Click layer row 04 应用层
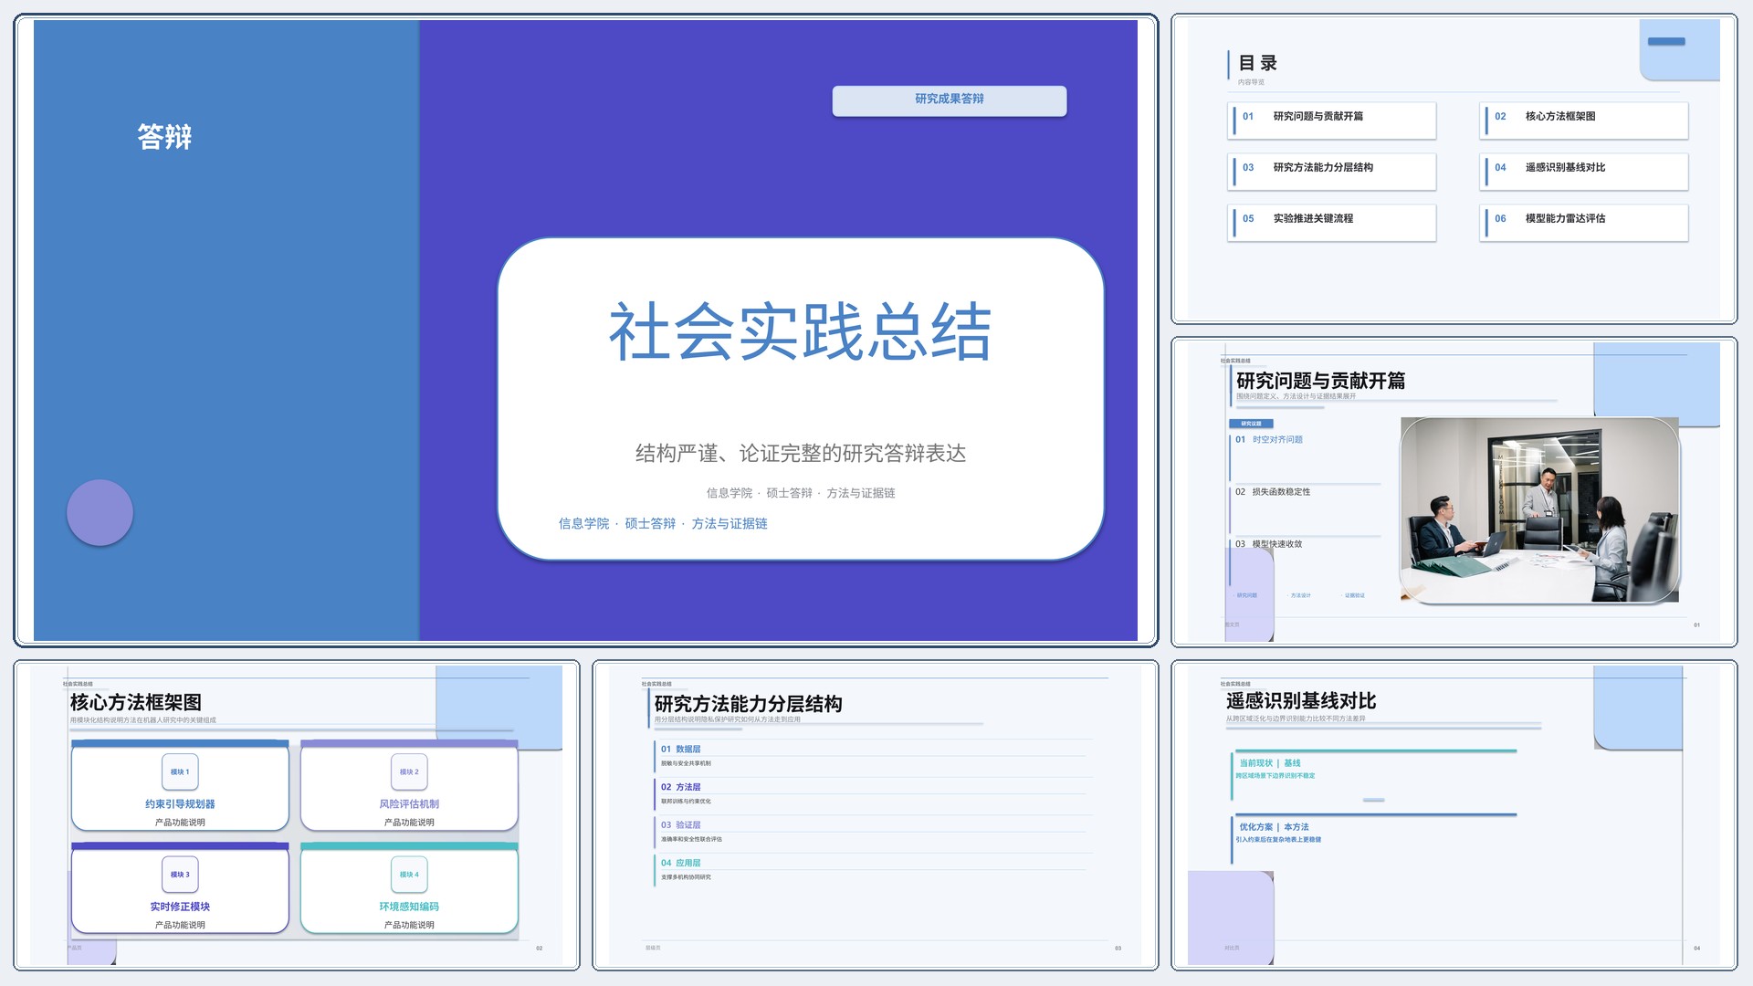This screenshot has width=1753, height=986. pyautogui.click(x=872, y=869)
